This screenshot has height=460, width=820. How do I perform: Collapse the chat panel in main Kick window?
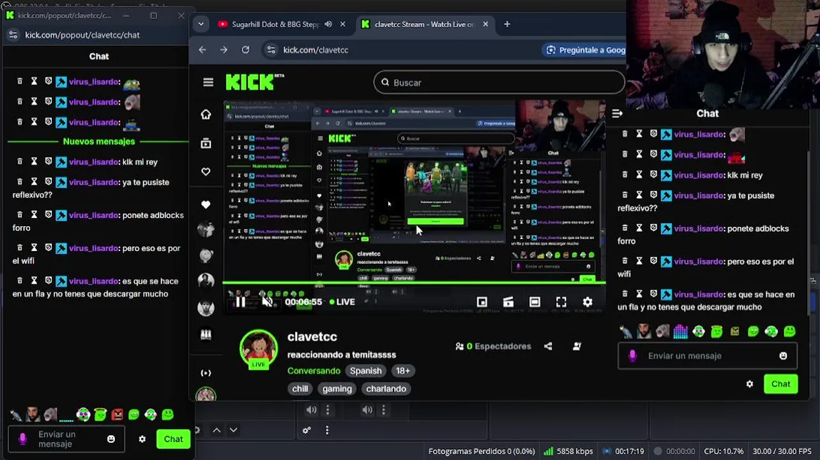click(617, 114)
